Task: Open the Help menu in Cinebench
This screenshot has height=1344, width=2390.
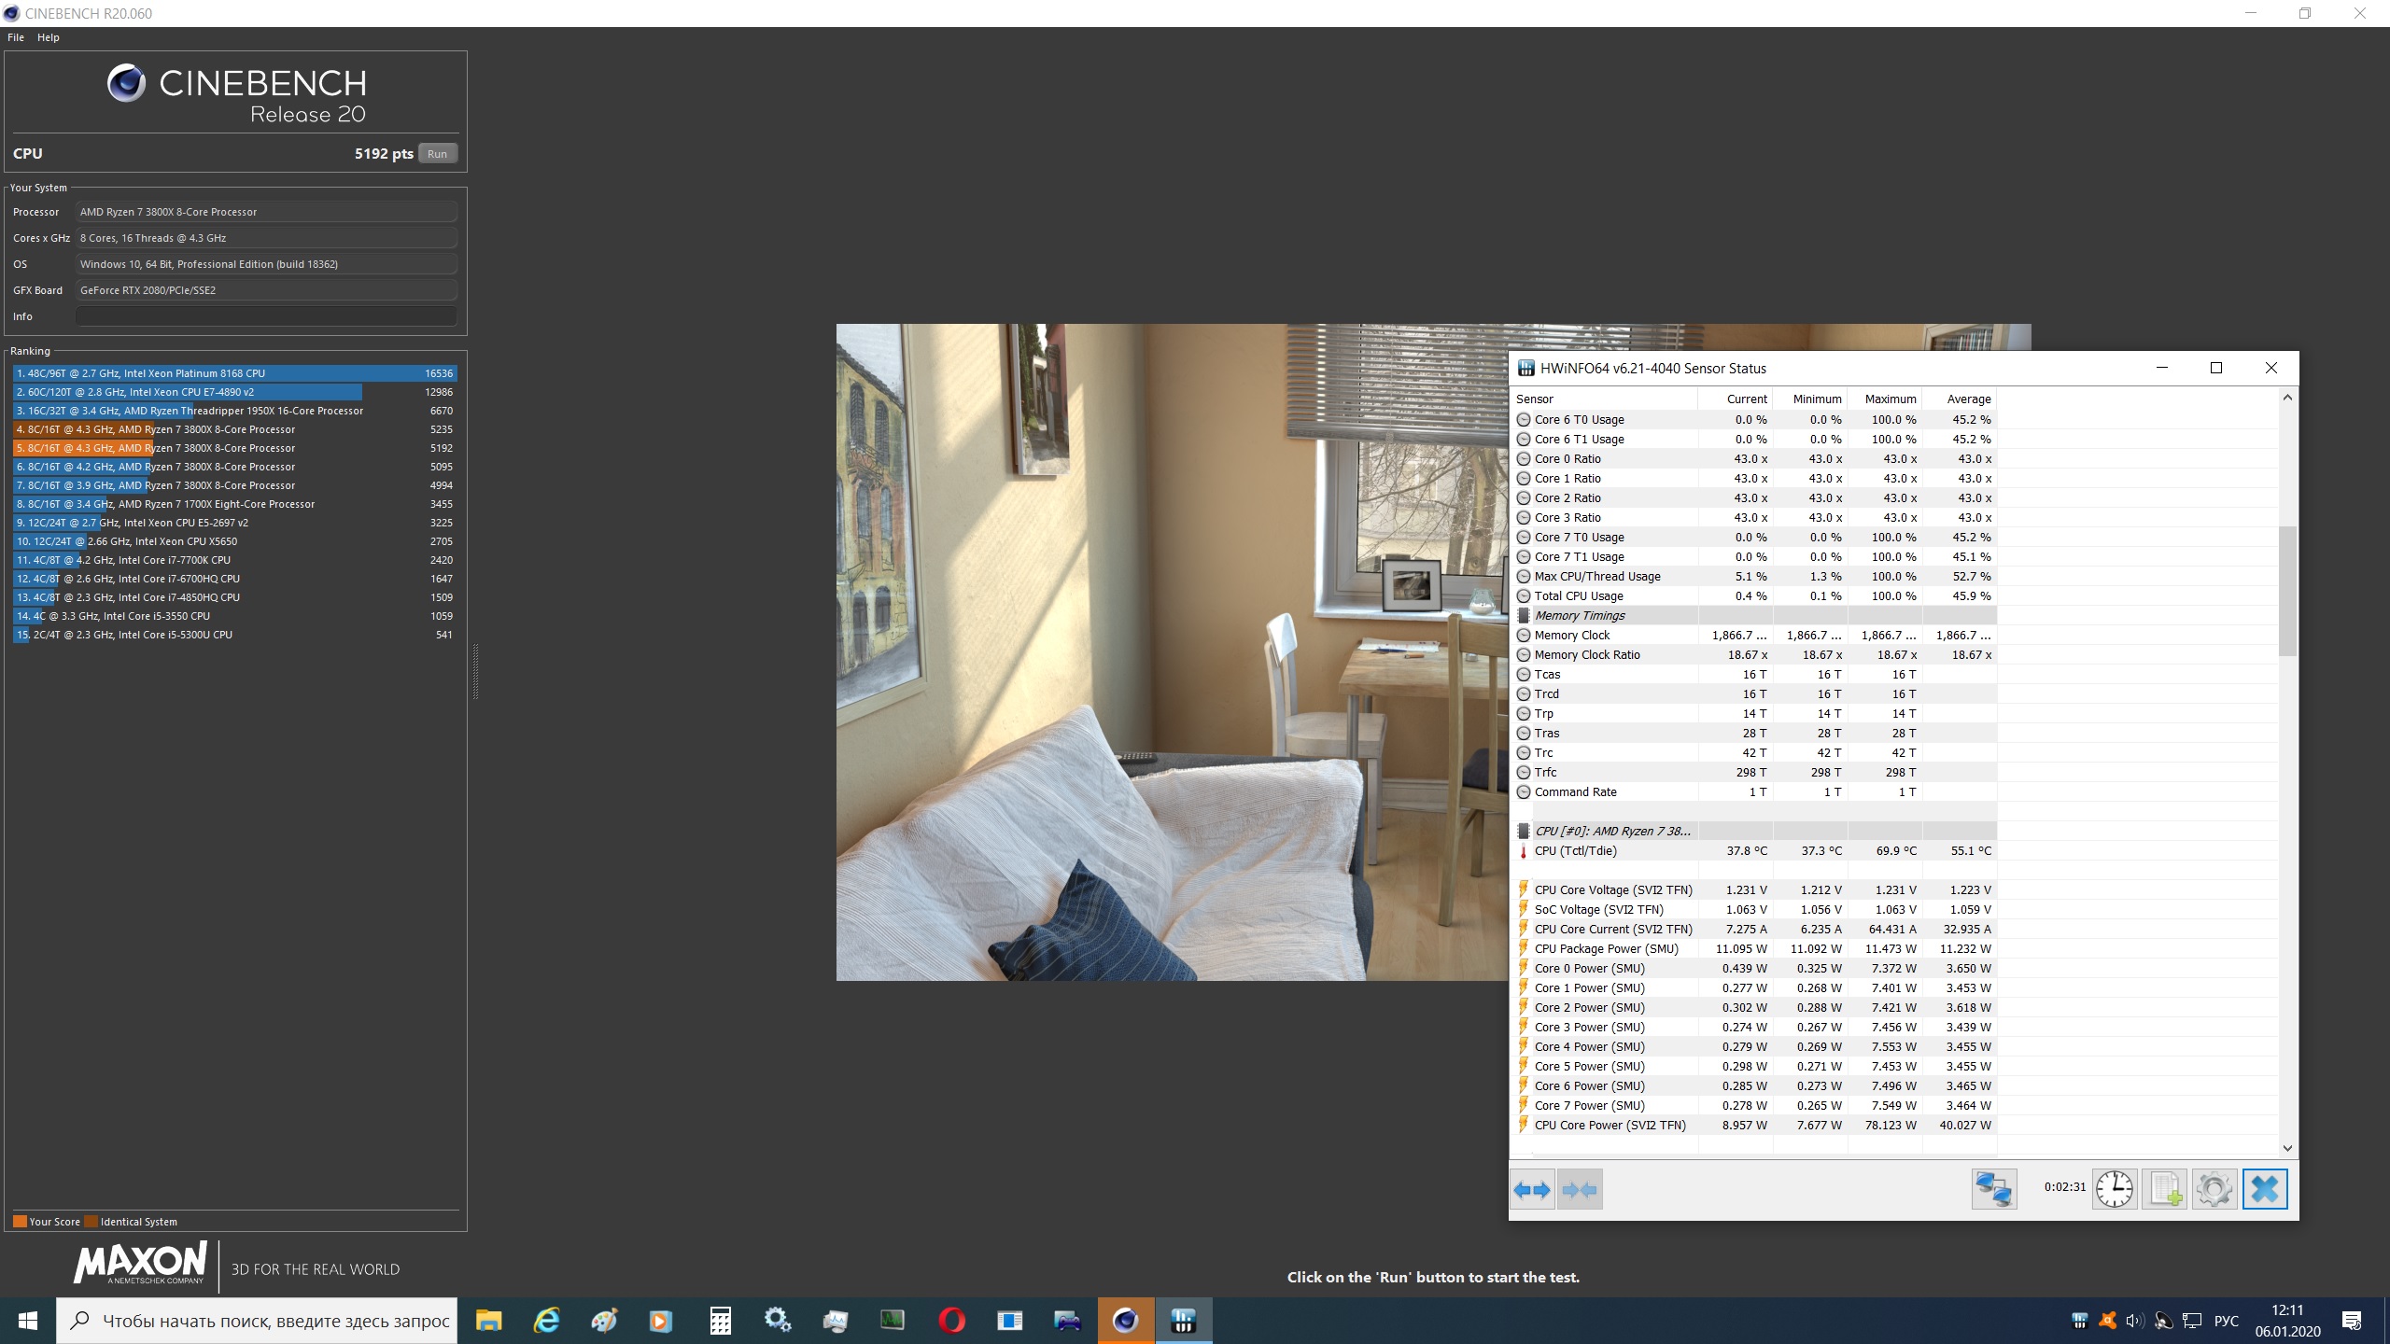Action: [x=49, y=37]
